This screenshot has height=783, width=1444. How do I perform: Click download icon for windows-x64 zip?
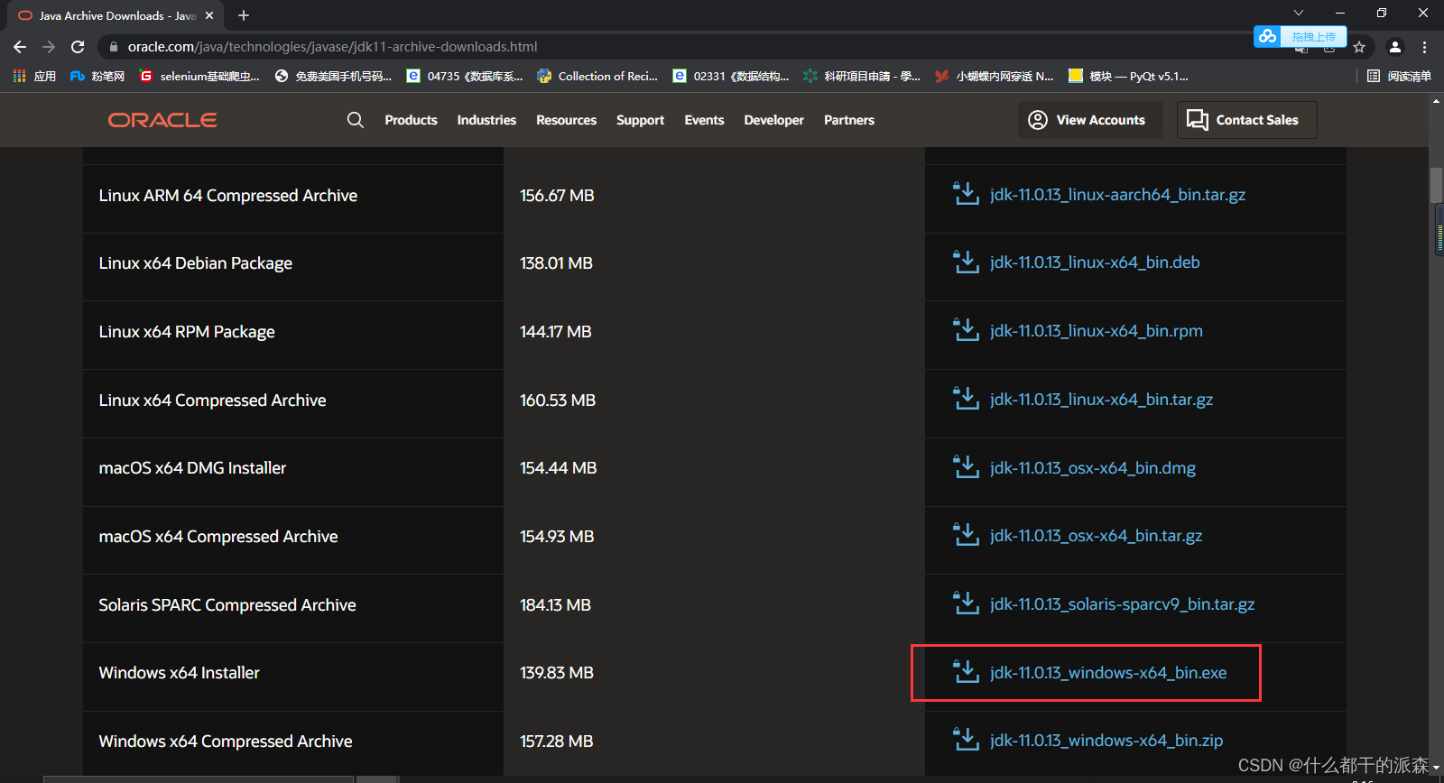(966, 740)
